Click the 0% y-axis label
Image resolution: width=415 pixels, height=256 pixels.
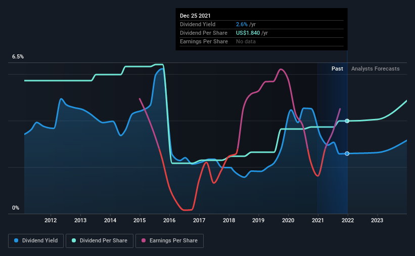[x=16, y=208]
